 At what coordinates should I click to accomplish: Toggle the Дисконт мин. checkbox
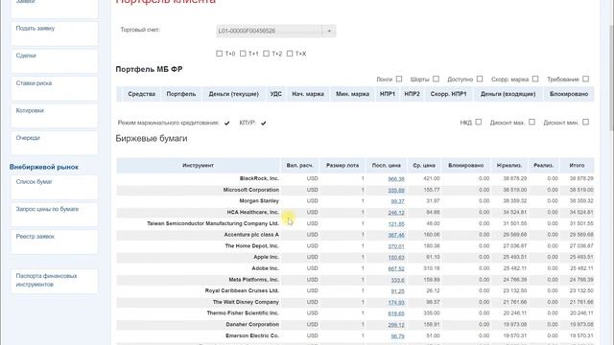pos(586,122)
